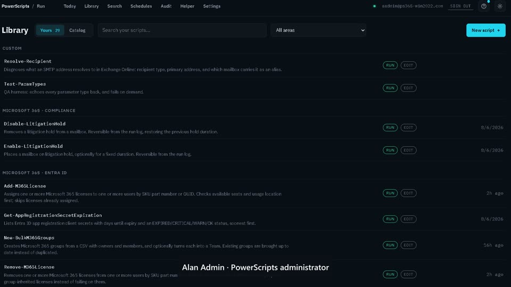Run the Test-ParamTypes script
511x287 pixels.
coord(390,88)
